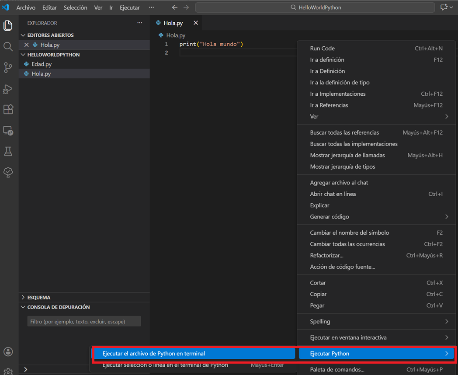Open the Testing flask icon

(x=8, y=151)
